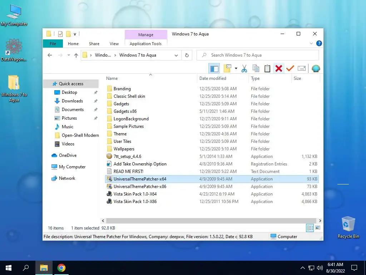Click the Help question mark icon
The image size is (366, 275).
pos(319,43)
